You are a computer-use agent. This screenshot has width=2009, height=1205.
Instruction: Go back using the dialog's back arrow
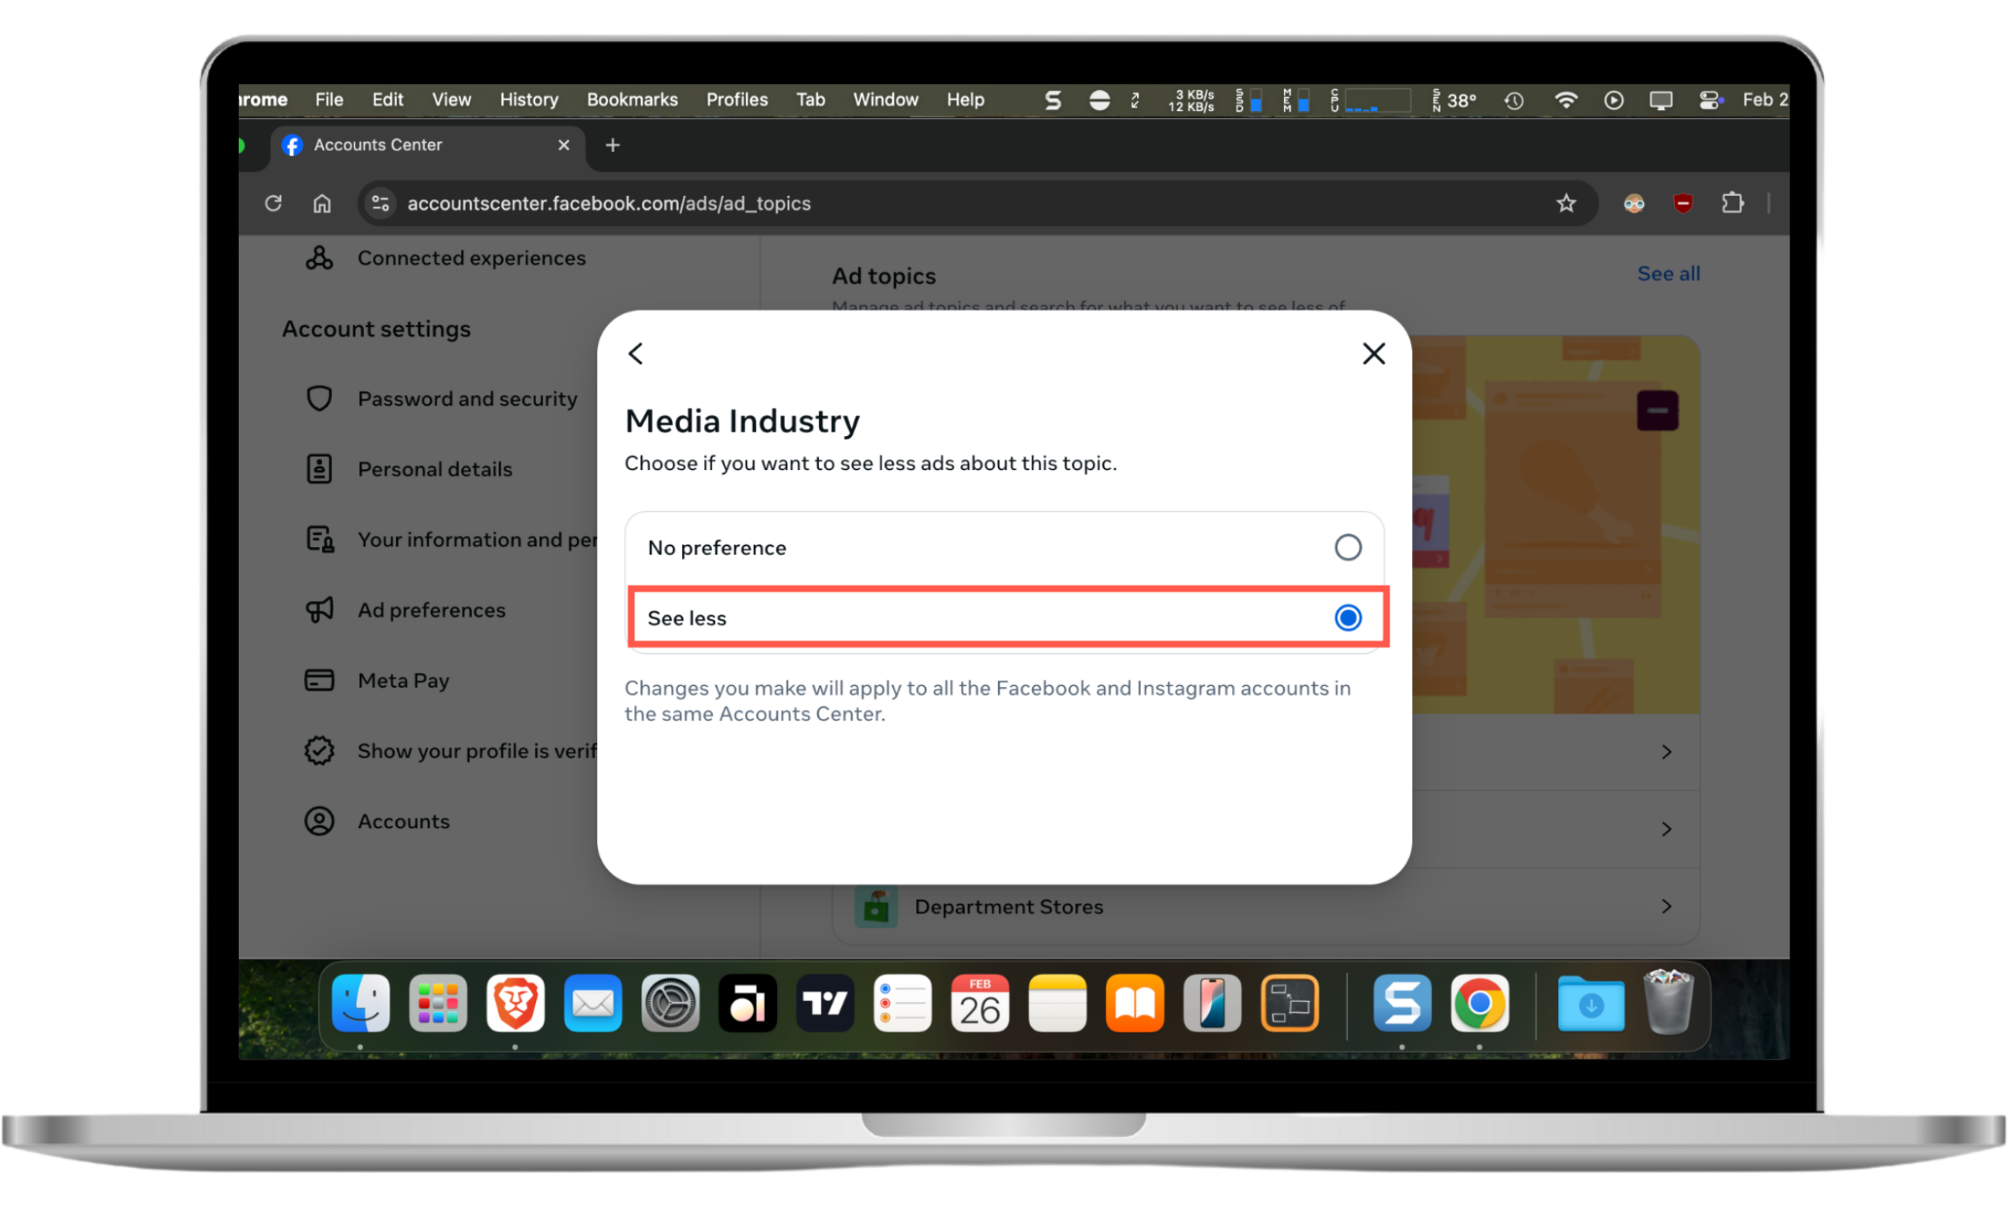(636, 354)
